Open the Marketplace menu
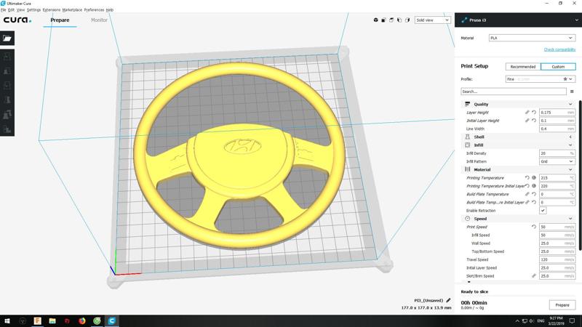582x327 pixels. pyautogui.click(x=72, y=10)
